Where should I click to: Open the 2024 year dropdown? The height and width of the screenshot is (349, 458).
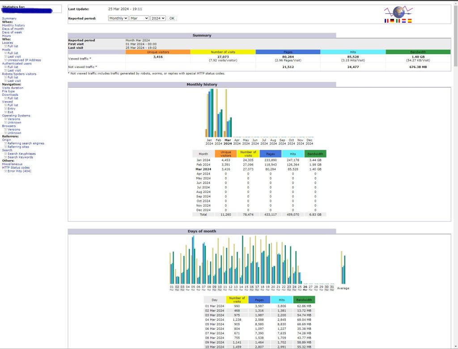pyautogui.click(x=158, y=18)
